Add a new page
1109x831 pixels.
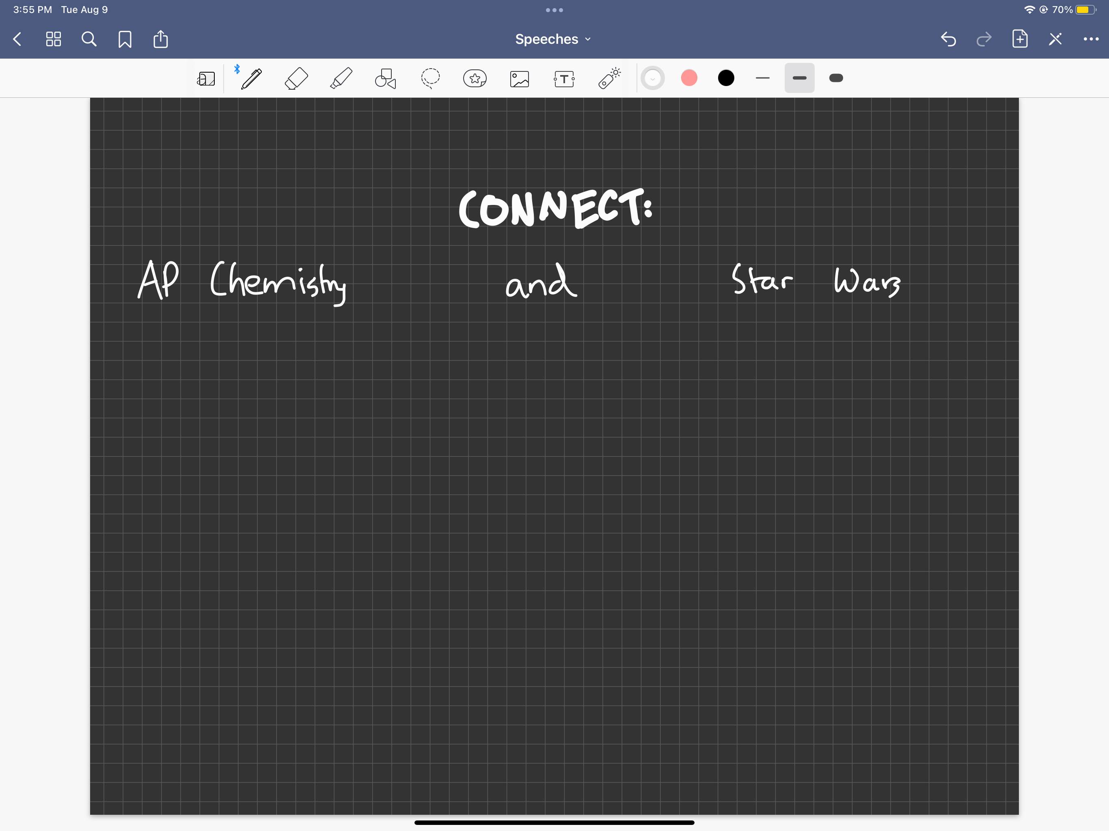click(1020, 39)
